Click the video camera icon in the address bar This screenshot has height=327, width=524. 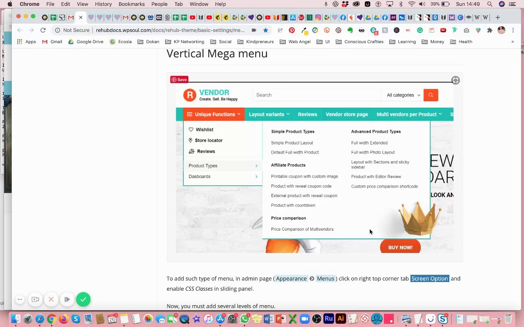pyautogui.click(x=254, y=30)
